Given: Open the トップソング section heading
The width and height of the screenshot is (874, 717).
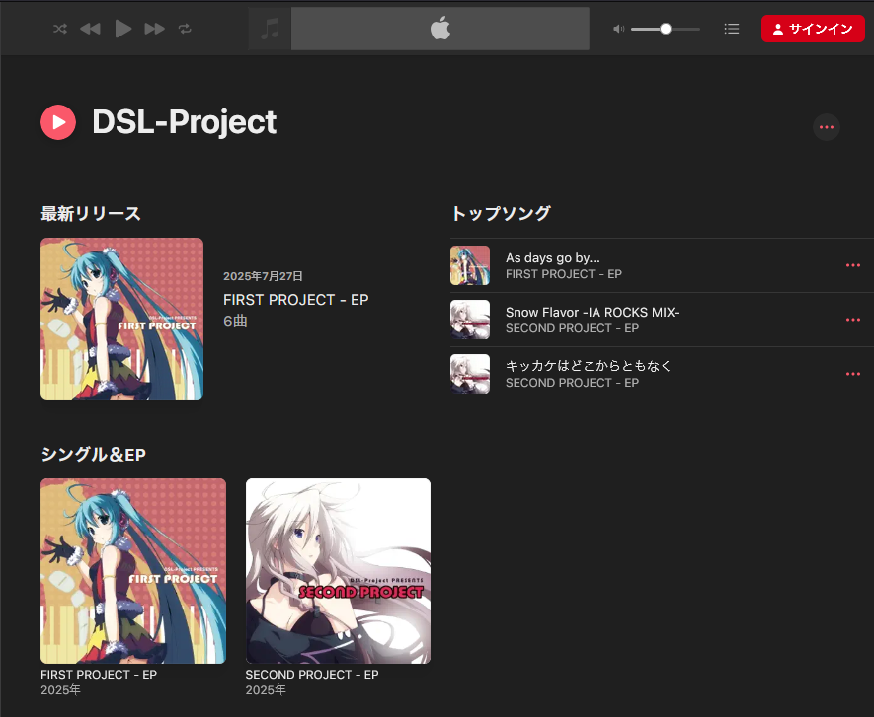Looking at the screenshot, I should (501, 213).
